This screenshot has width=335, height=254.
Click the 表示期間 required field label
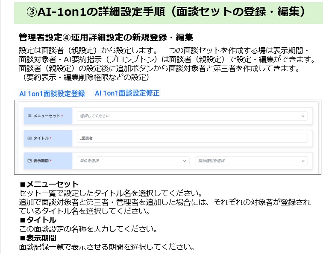click(x=42, y=161)
